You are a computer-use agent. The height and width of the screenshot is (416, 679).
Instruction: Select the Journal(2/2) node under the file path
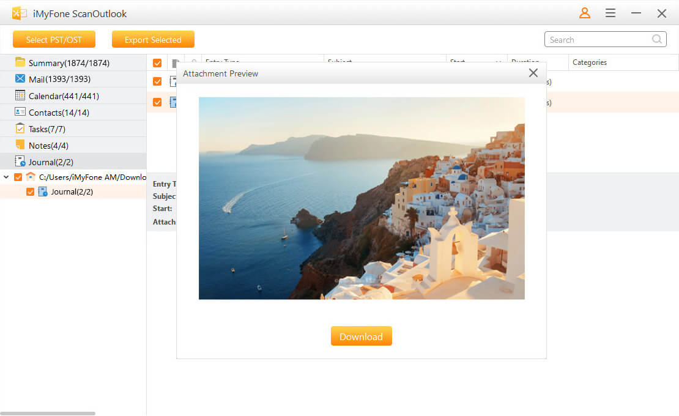tap(72, 191)
